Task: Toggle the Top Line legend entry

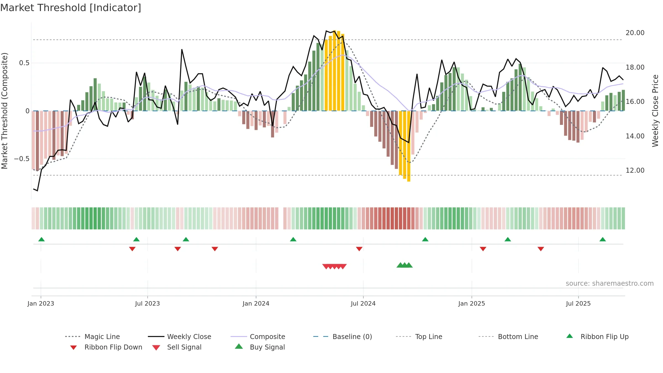Action: (419, 337)
